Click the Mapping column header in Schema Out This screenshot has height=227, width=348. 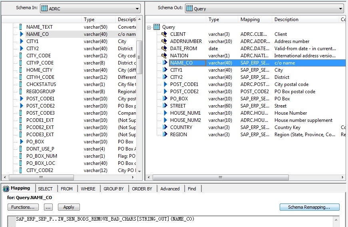pyautogui.click(x=255, y=20)
